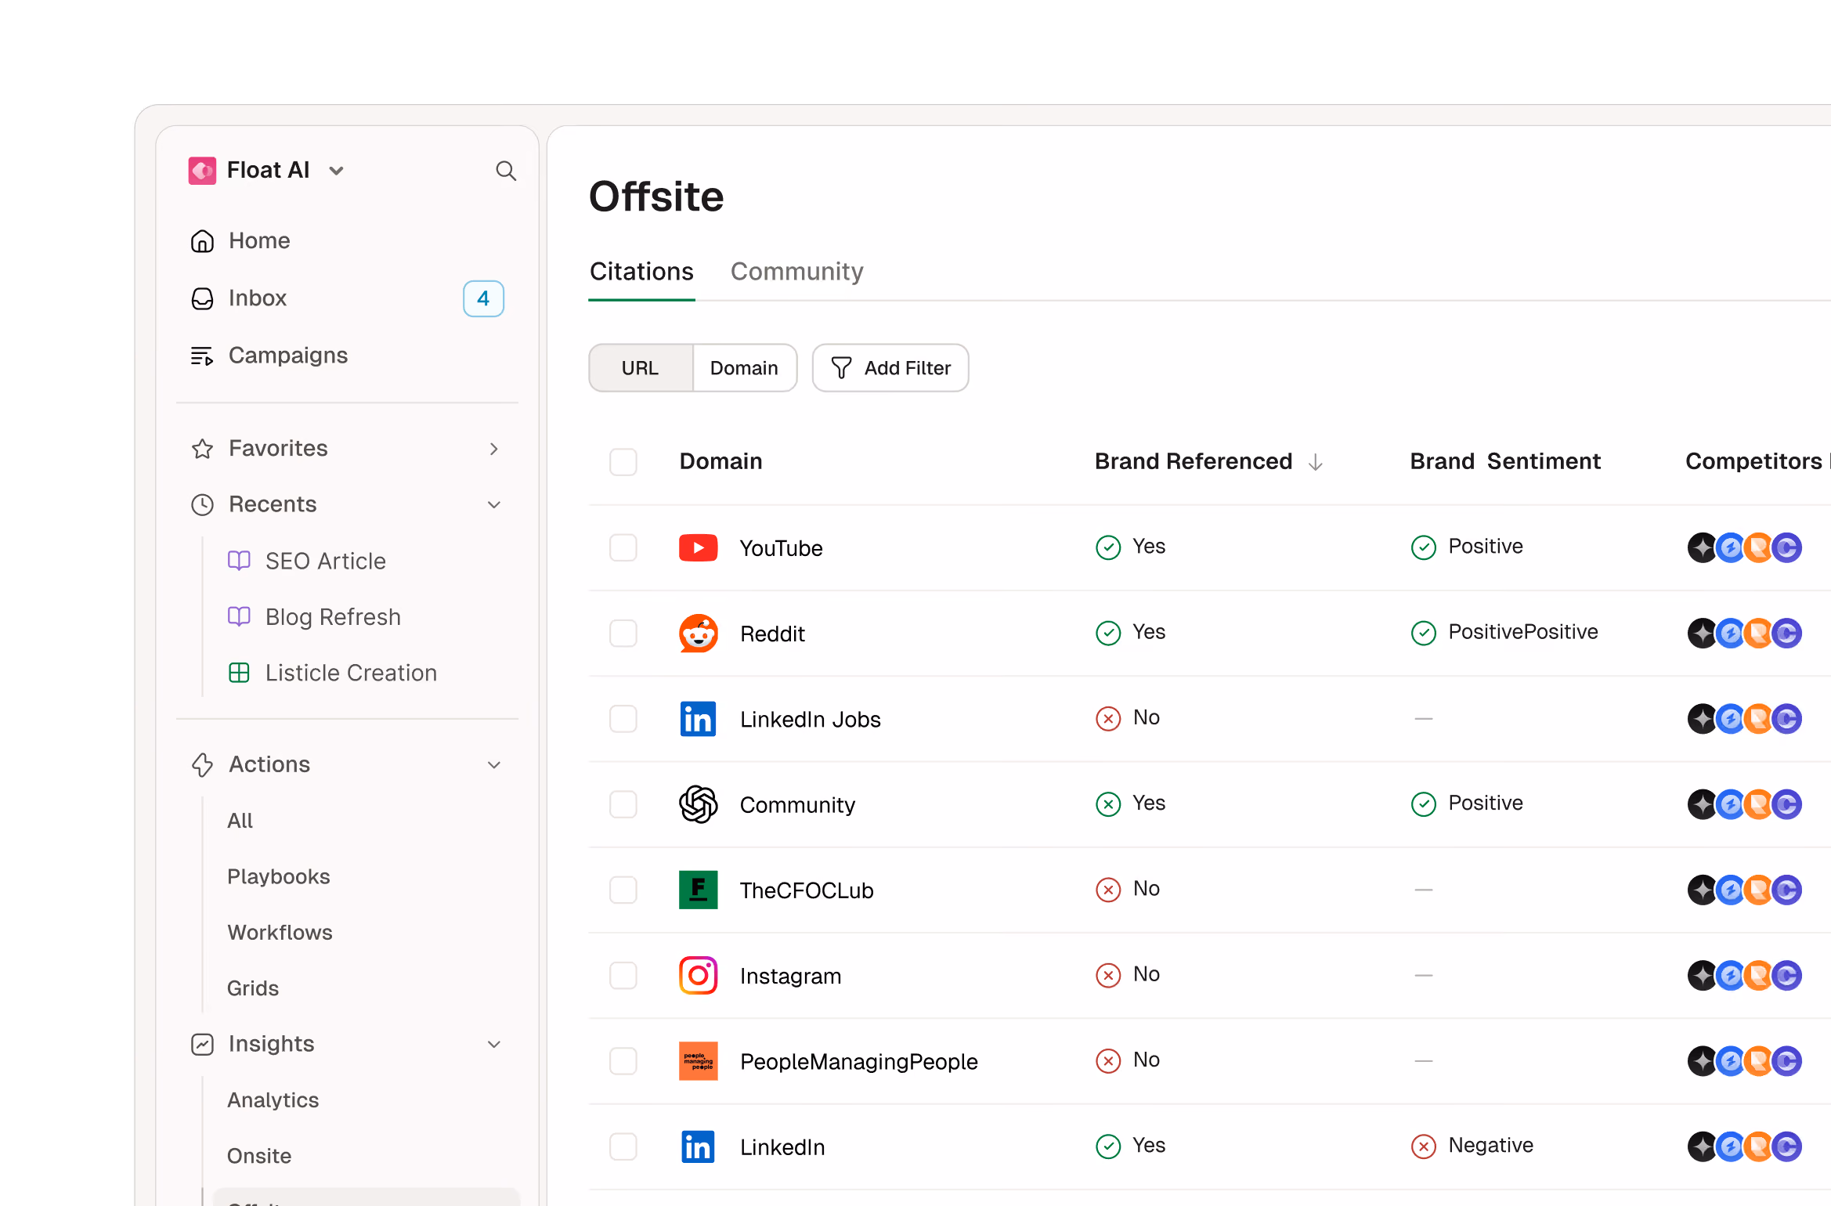Open the Float AI workspace dropdown

[337, 171]
